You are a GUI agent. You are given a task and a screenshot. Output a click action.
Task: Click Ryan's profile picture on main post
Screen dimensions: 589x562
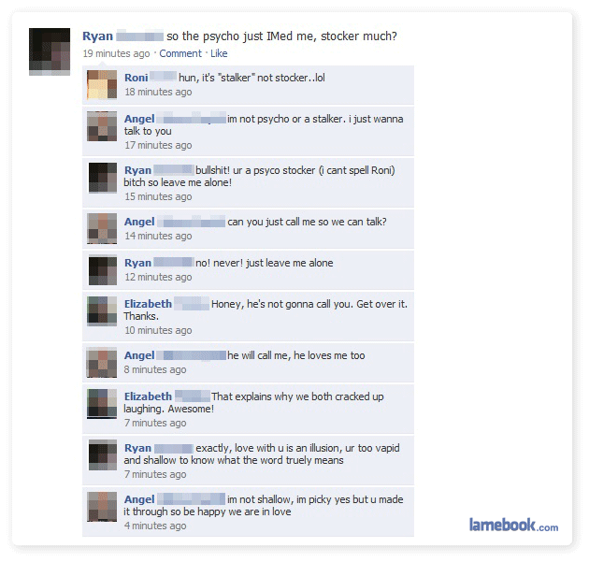click(x=50, y=51)
